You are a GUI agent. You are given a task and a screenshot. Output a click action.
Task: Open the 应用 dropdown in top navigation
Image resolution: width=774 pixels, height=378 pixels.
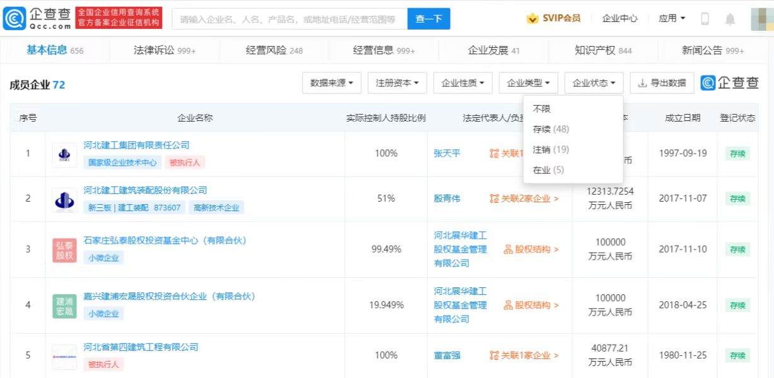click(x=672, y=18)
